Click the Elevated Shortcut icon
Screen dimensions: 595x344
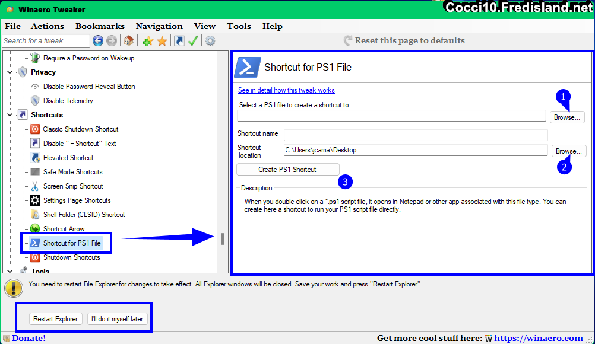35,158
